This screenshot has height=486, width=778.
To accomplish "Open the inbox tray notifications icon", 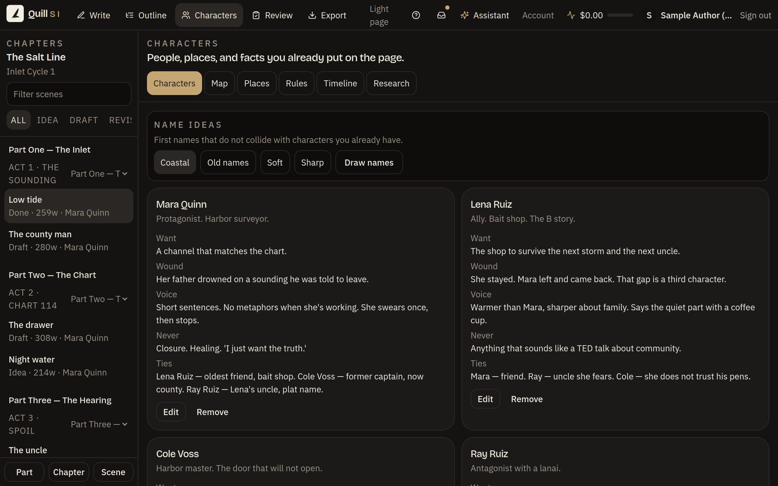I will [441, 15].
